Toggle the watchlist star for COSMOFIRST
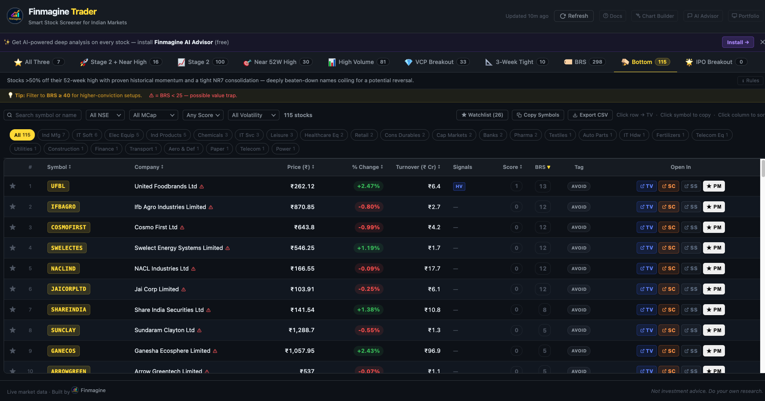This screenshot has height=401, width=765. click(13, 227)
